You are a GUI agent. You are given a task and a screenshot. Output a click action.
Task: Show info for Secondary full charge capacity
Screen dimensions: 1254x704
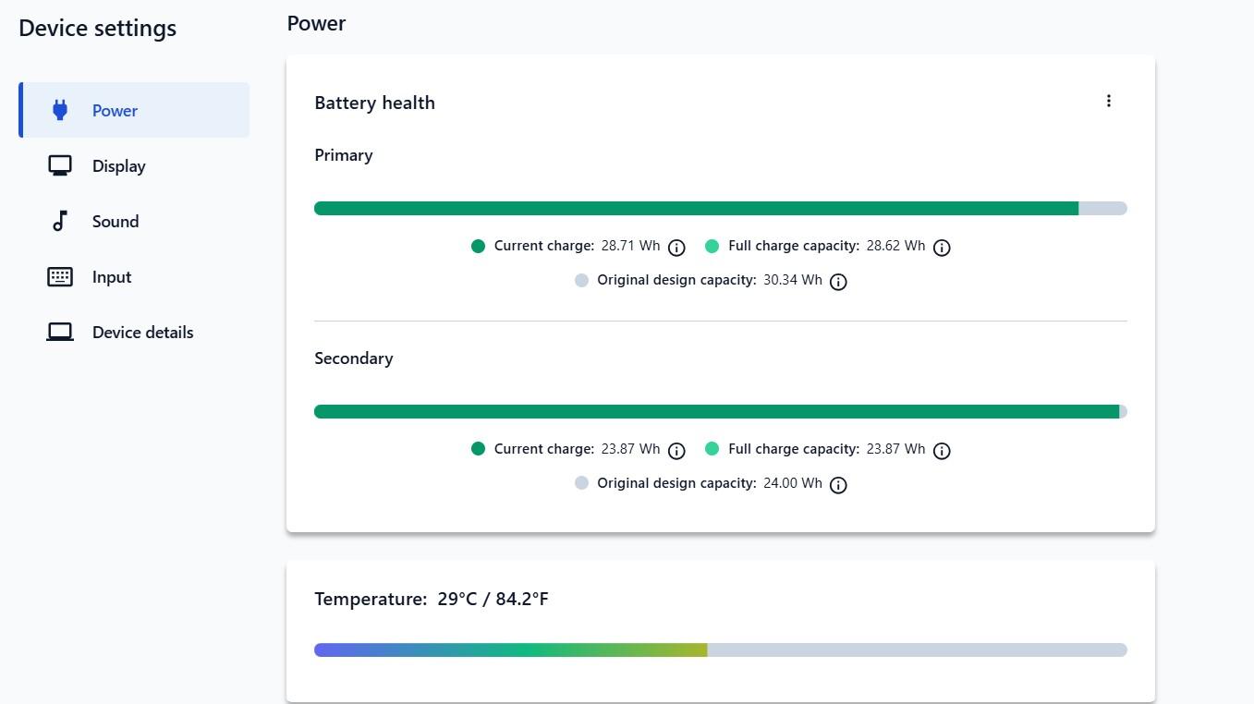(x=942, y=451)
